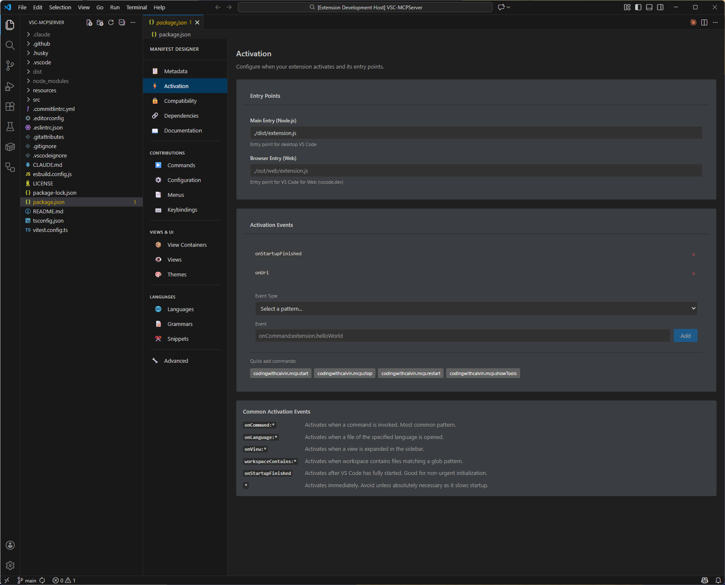This screenshot has width=725, height=585.
Task: Close the package.json editor tab
Action: [x=197, y=22]
